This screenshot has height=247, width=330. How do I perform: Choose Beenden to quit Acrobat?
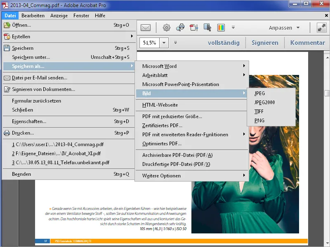click(68, 174)
